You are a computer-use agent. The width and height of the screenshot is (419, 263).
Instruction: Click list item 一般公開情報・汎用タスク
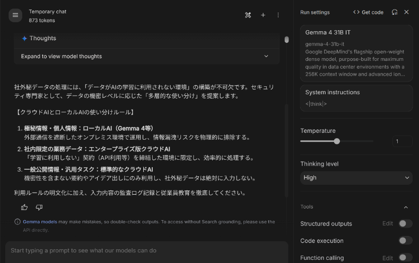[x=89, y=170]
